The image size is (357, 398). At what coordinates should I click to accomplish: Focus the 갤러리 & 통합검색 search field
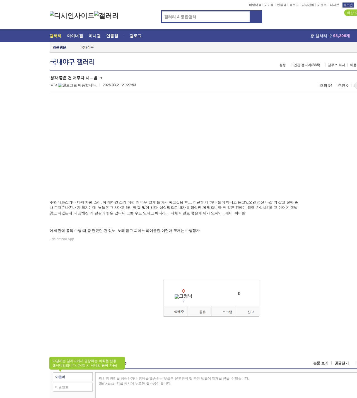[x=206, y=17]
